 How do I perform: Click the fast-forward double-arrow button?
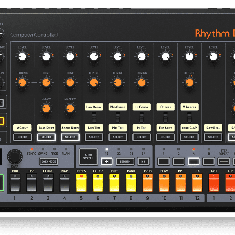[x=143, y=161]
